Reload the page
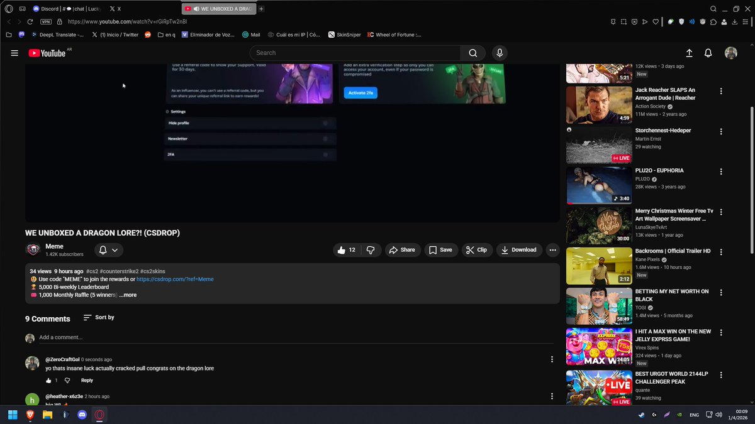The image size is (755, 424). tap(30, 21)
